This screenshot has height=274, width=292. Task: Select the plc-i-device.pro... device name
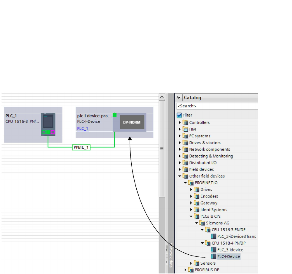coord(95,116)
